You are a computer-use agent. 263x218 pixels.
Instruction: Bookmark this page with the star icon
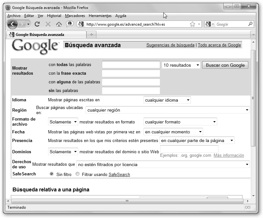click(x=193, y=24)
